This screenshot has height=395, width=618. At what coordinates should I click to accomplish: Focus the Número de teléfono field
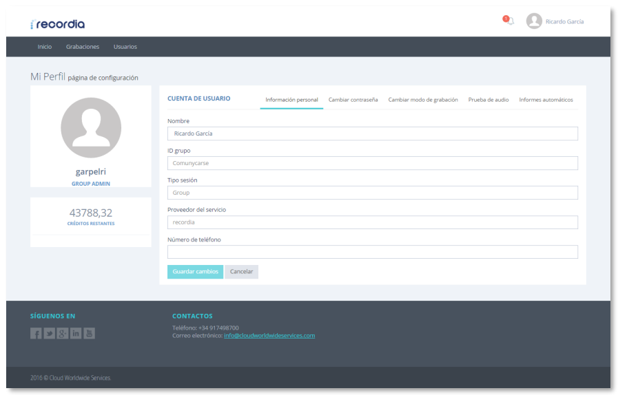373,252
